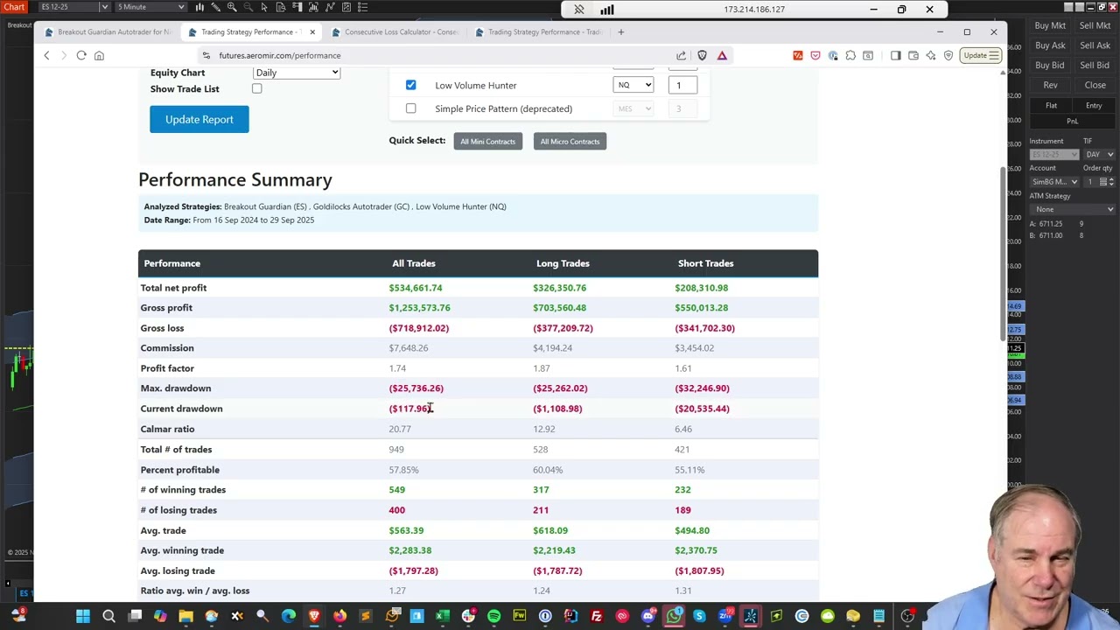This screenshot has height=630, width=1120.
Task: Reload the performance page
Action: click(x=81, y=55)
